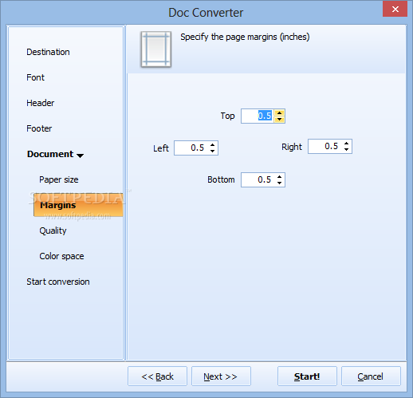
Task: Cancel the conversion wizard
Action: (x=371, y=376)
